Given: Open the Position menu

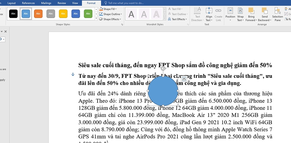Looking at the screenshot, I should (230, 14).
